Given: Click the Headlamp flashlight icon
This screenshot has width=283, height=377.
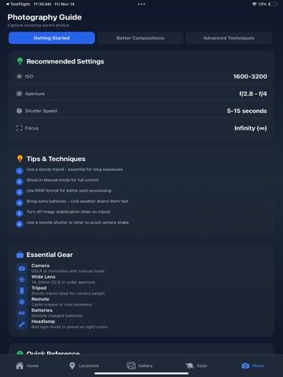Looking at the screenshot, I should click(22, 324).
